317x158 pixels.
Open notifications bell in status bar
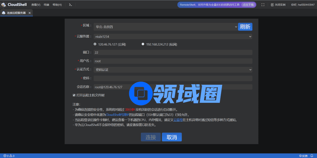(x=312, y=156)
